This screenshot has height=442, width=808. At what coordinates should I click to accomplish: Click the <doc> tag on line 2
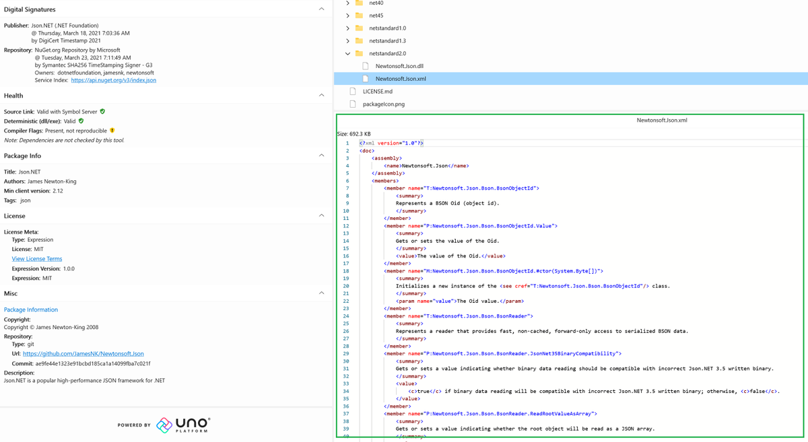click(x=367, y=151)
